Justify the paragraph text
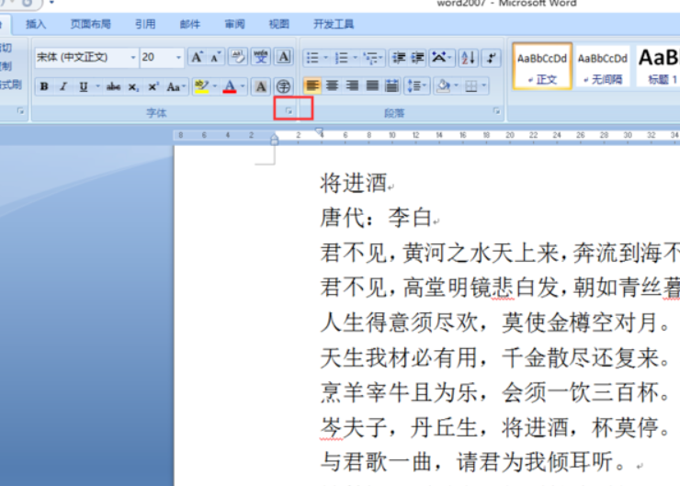680x486 pixels. point(372,85)
